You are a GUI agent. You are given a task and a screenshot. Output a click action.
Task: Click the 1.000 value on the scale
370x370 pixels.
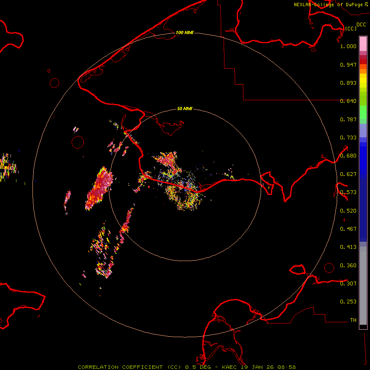tap(348, 46)
